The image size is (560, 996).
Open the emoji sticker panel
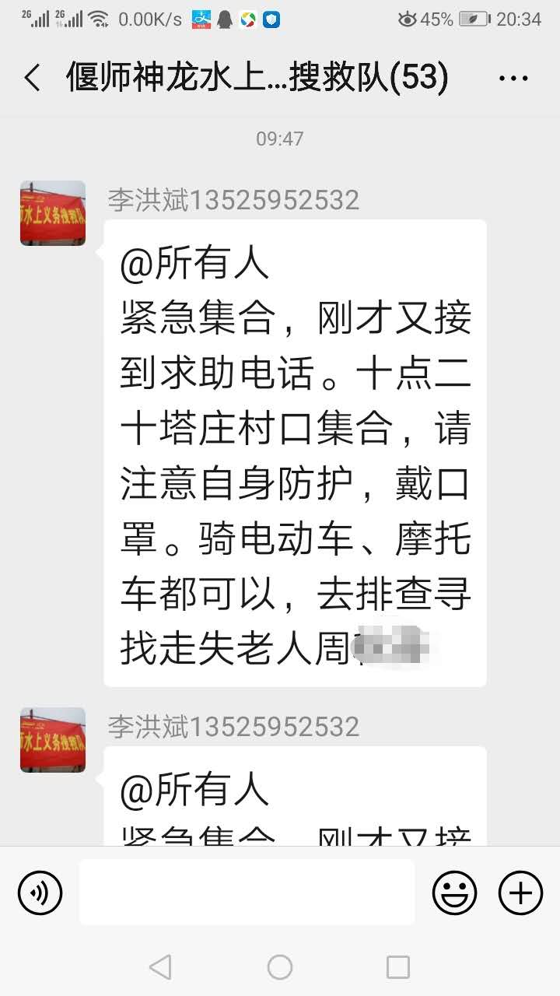click(455, 892)
